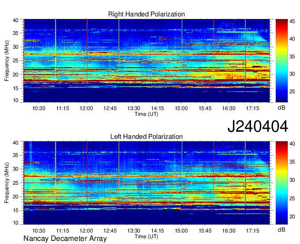Click the 40 MHz frequency tick of Right Handed plot
Screen dimensions: 300x244
(x=15, y=20)
